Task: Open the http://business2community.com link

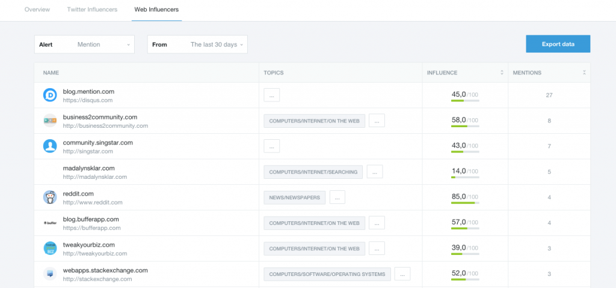Action: [105, 126]
